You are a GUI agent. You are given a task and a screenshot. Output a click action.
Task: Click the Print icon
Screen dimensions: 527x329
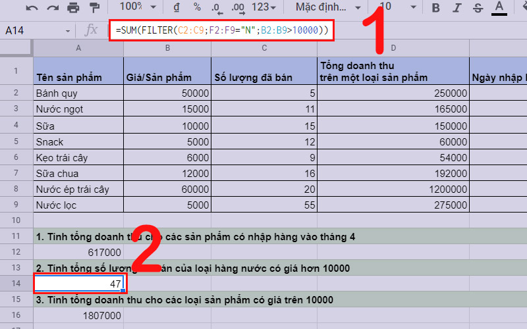(73, 8)
